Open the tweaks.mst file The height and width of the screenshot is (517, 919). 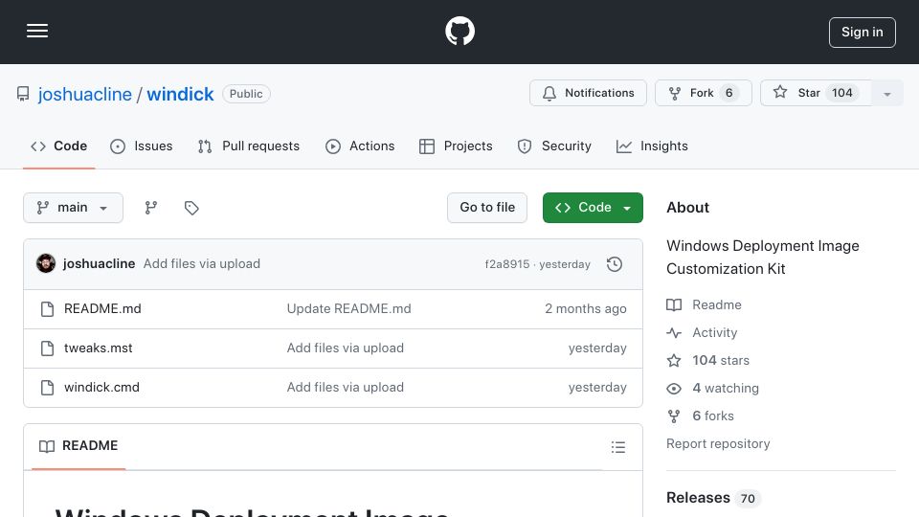click(98, 348)
